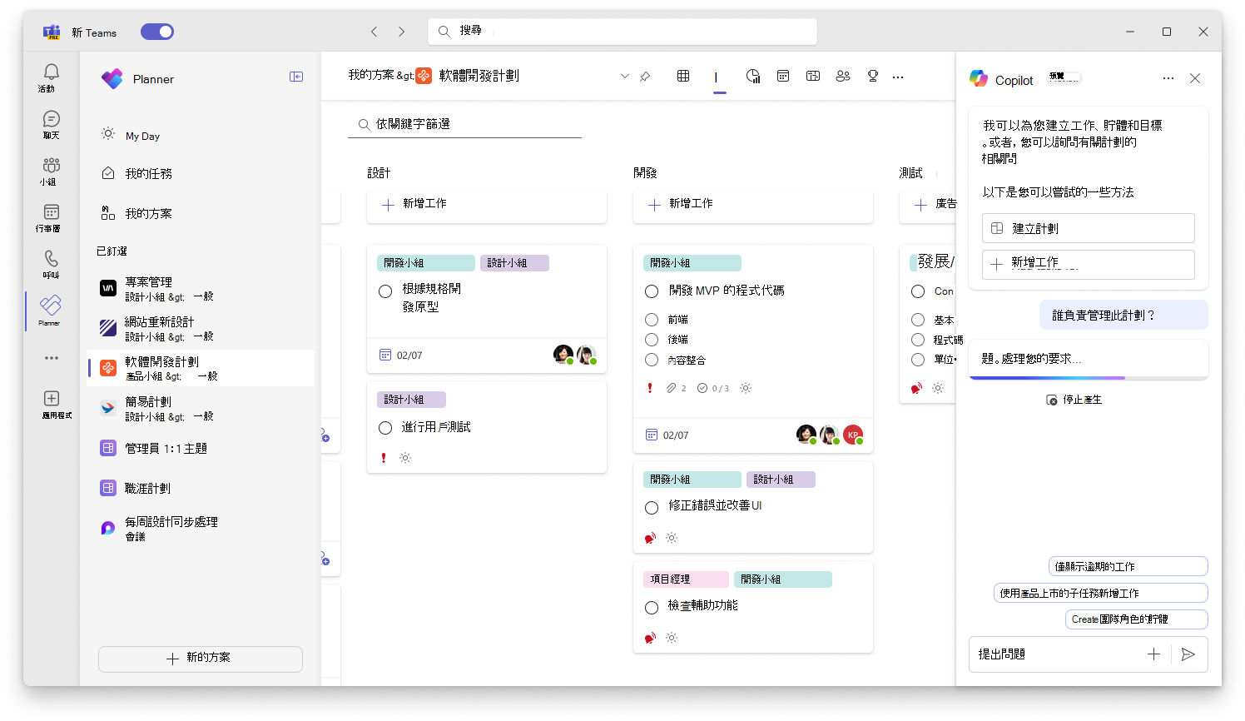Close the Copilot panel
The image size is (1245, 721).
pyautogui.click(x=1195, y=78)
